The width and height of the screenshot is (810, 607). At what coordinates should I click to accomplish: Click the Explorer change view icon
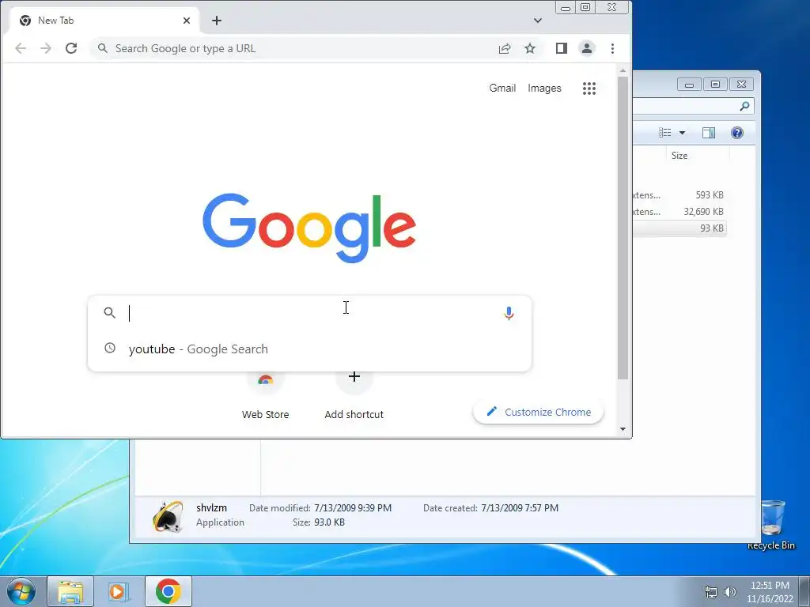click(x=664, y=133)
